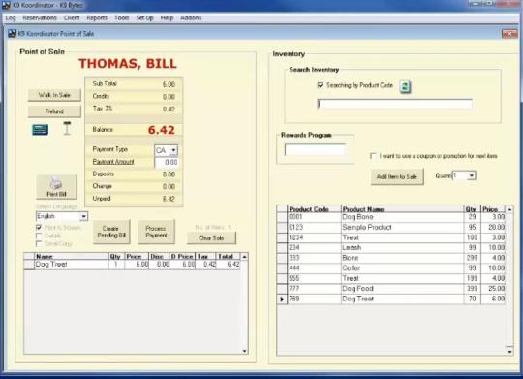Open the Quantity dropdown
This screenshot has height=379, width=523.
(x=472, y=175)
